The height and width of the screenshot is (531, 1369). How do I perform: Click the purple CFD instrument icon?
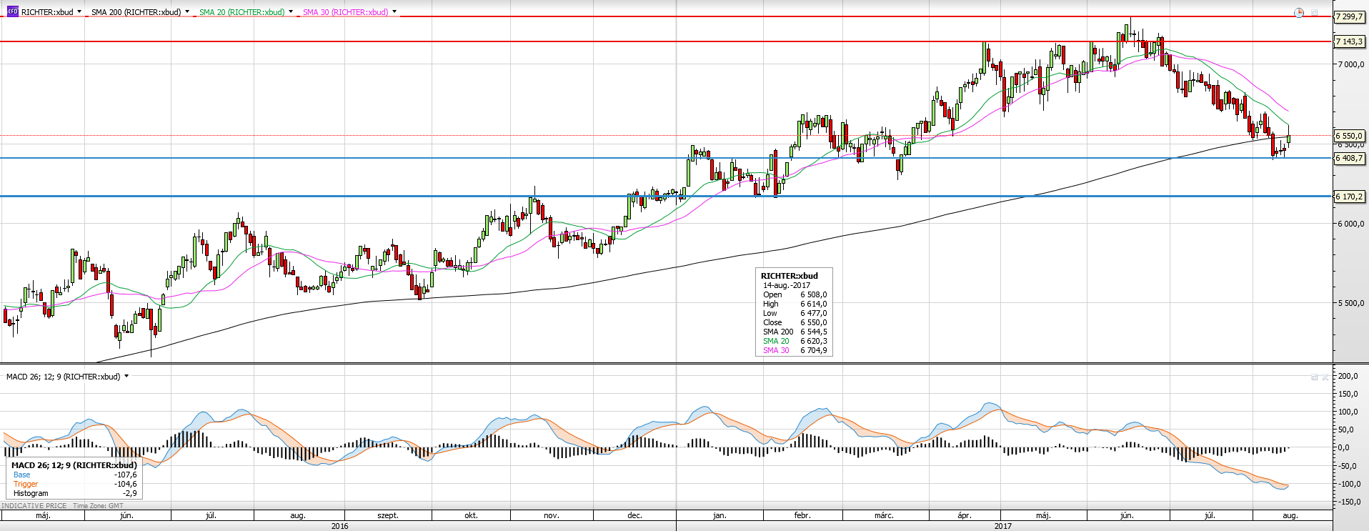[x=12, y=11]
